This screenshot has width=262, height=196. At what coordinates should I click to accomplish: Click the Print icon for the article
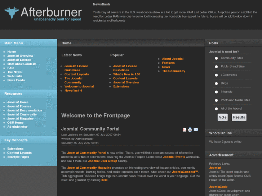point(190,129)
